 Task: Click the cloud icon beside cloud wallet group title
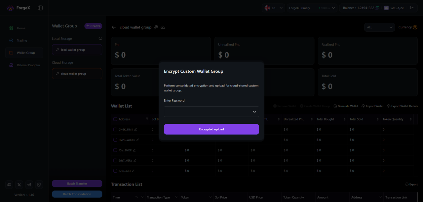[x=163, y=27]
